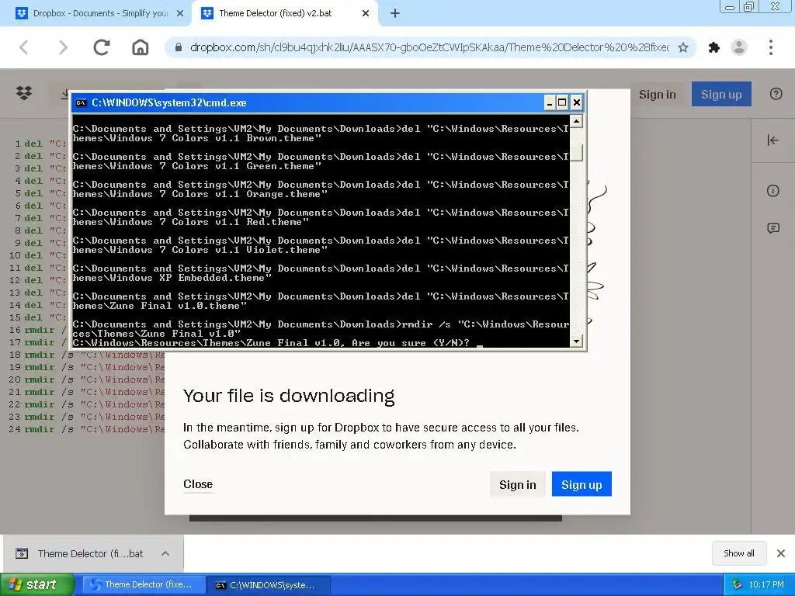The image size is (795, 596).
Task: Switch to cmd.exe taskbar button
Action: tap(269, 584)
